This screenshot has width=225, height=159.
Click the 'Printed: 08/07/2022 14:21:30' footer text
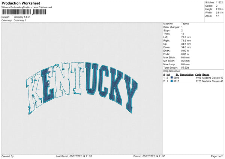coord(149,156)
